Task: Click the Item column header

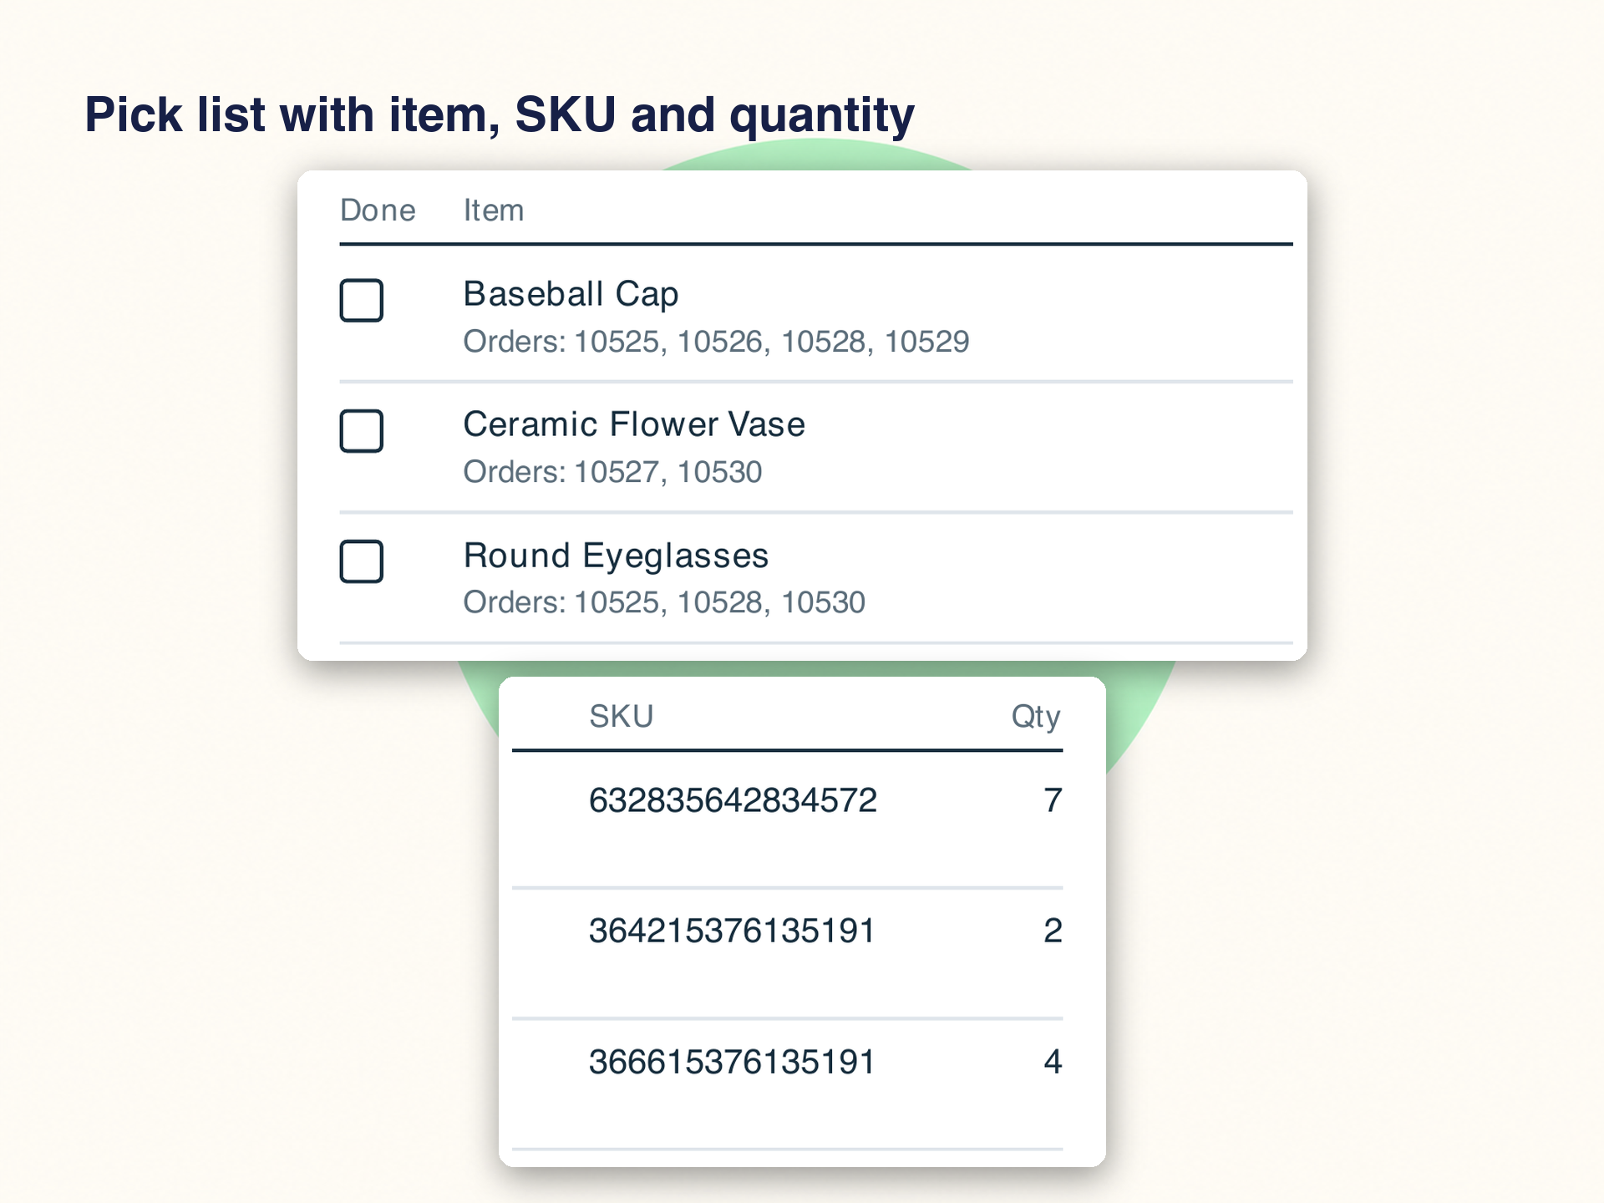Action: 494,211
